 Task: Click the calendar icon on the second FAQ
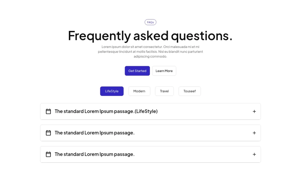pyautogui.click(x=48, y=133)
